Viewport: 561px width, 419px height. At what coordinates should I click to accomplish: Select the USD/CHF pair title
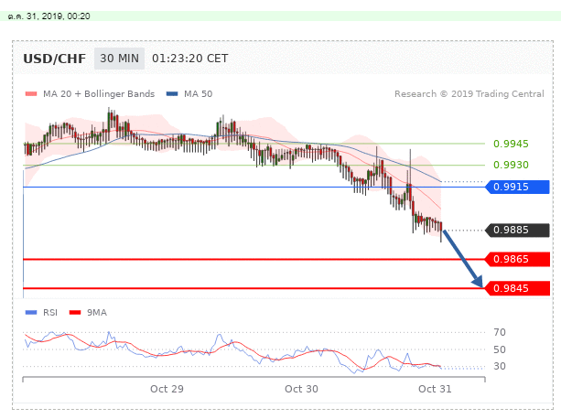point(54,59)
